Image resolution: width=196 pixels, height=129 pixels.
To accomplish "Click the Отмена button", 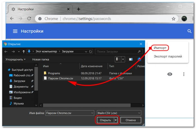I will pos(131,120).
